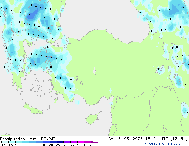The width and height of the screenshot is (189, 146).
Task: Click the "45" legend label
Action: click(85, 145)
